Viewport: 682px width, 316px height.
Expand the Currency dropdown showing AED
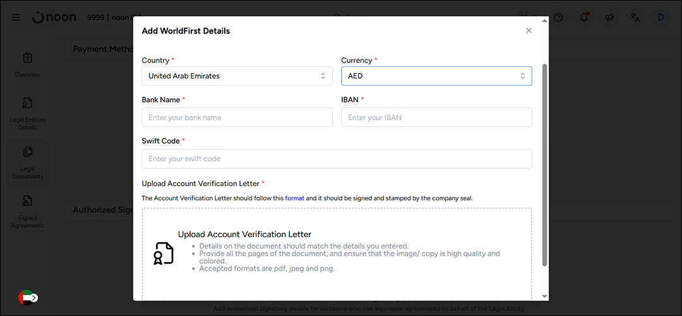coord(436,76)
